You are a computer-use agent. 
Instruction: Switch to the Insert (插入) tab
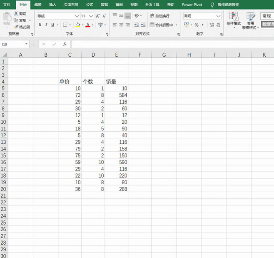coord(52,5)
